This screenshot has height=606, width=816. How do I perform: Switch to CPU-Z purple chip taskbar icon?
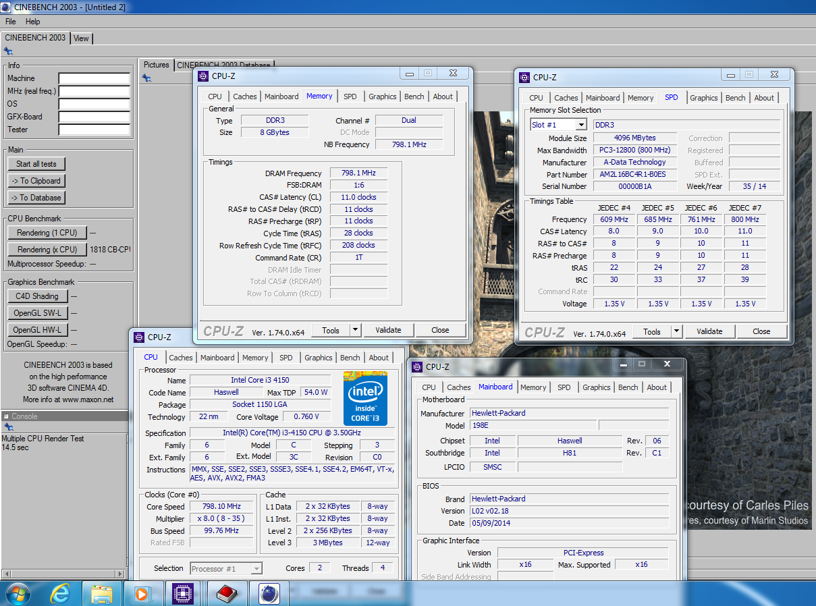[184, 594]
